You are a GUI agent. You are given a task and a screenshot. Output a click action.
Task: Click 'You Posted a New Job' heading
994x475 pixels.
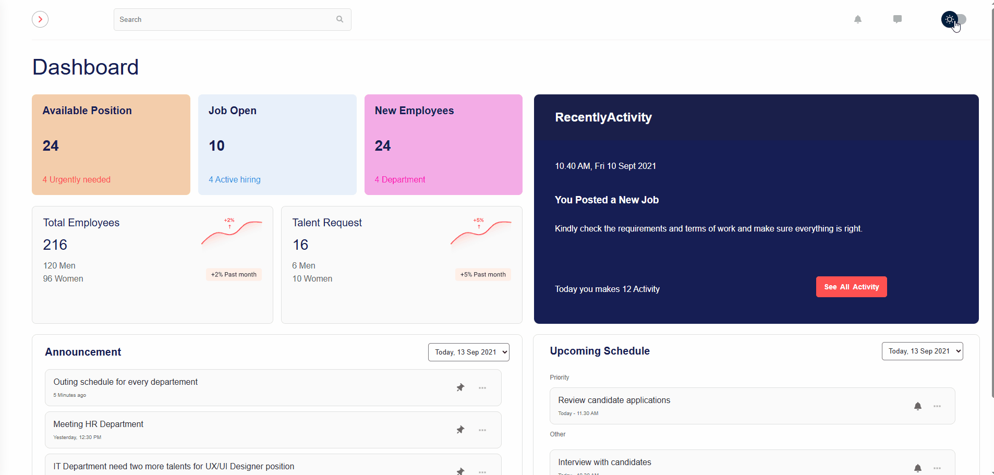click(607, 200)
